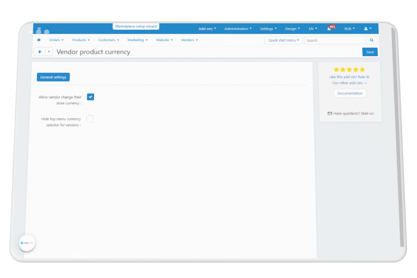The image size is (417, 278).
Task: Open the dropdown next to back arrow
Action: (49, 52)
